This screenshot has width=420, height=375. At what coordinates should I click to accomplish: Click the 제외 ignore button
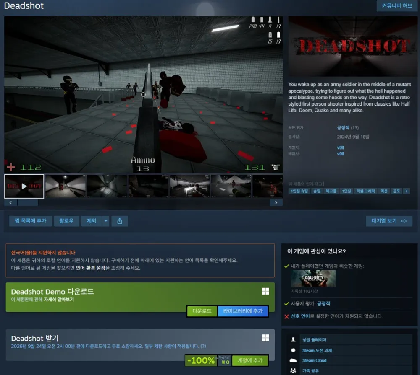tap(92, 221)
